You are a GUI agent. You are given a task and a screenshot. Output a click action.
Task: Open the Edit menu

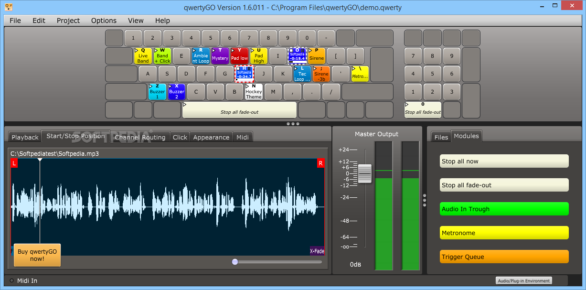39,21
